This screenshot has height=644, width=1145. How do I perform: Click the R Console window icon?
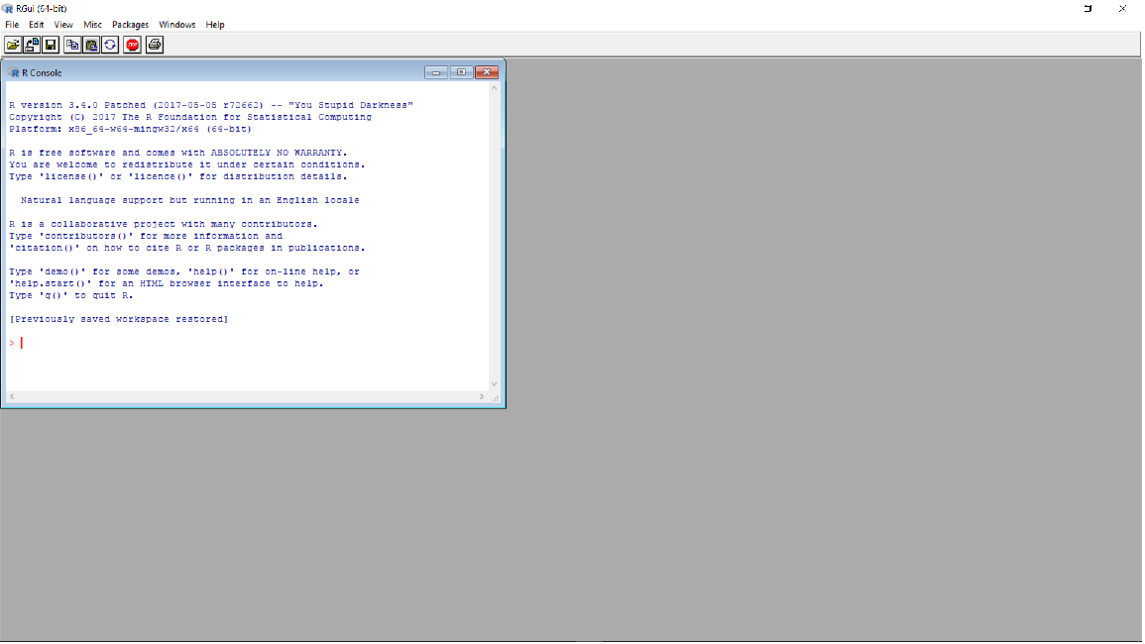13,71
